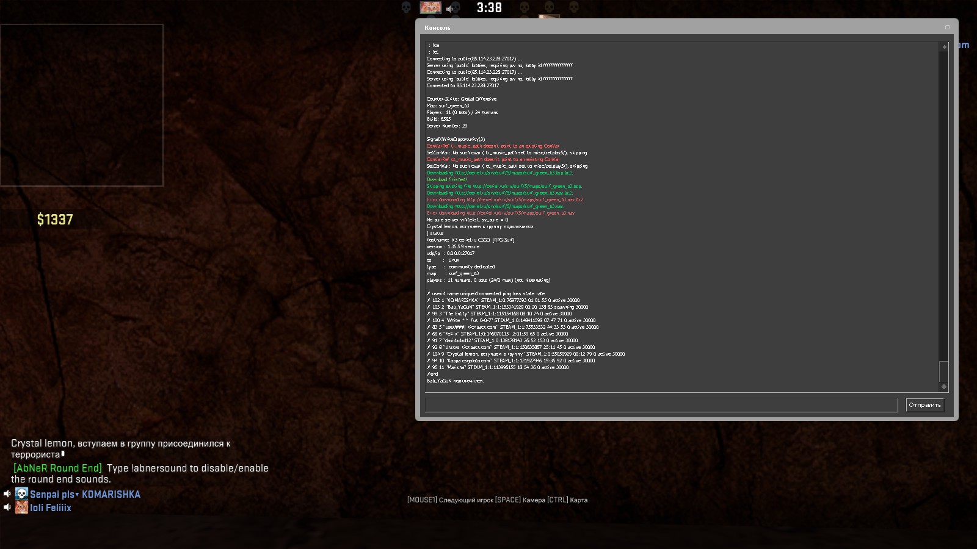
Task: Click the cat avatar in top scoreboard
Action: coord(430,8)
